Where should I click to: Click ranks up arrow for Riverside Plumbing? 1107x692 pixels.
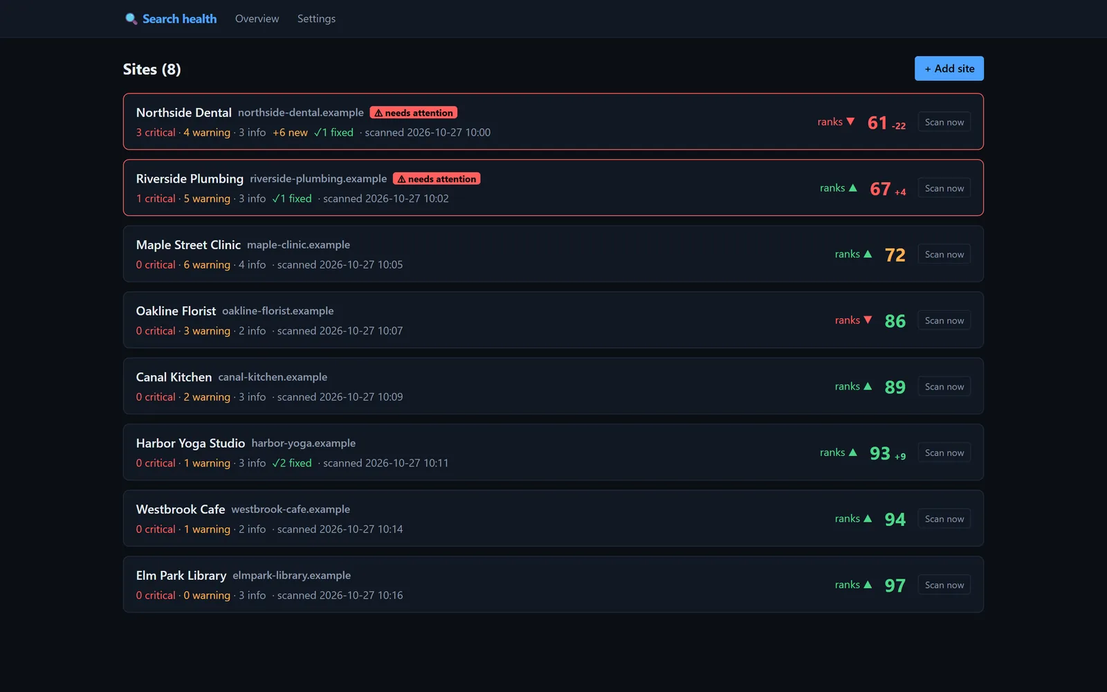point(852,188)
